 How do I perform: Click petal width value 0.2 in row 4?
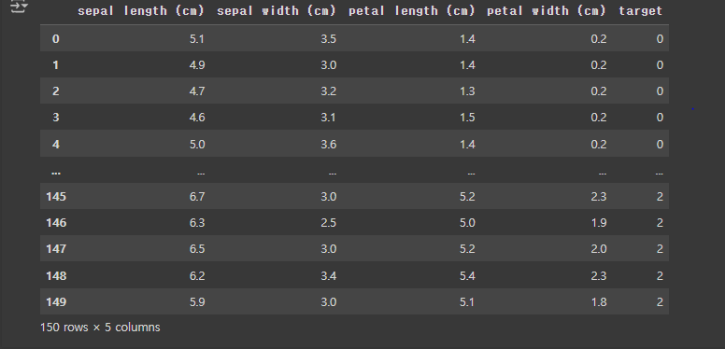tap(599, 145)
